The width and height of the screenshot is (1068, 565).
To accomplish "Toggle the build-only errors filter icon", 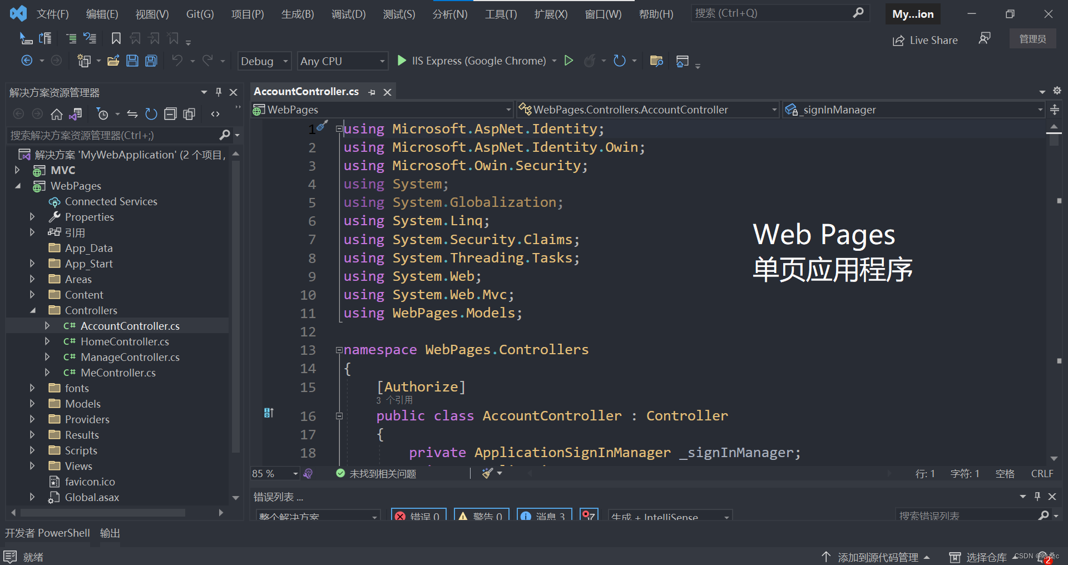I will (589, 516).
